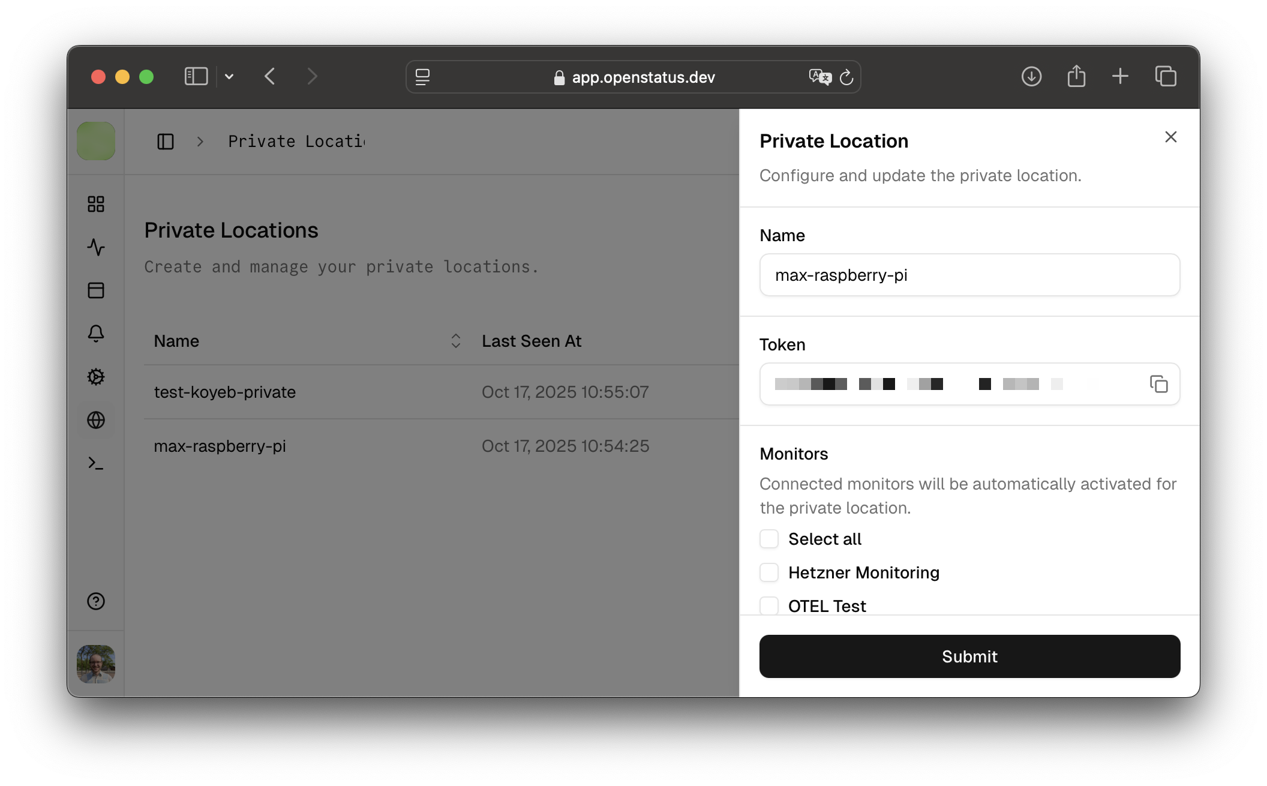Image resolution: width=1267 pixels, height=786 pixels.
Task: Expand the tab overview chevron next to sidebar toggle
Action: coord(229,76)
